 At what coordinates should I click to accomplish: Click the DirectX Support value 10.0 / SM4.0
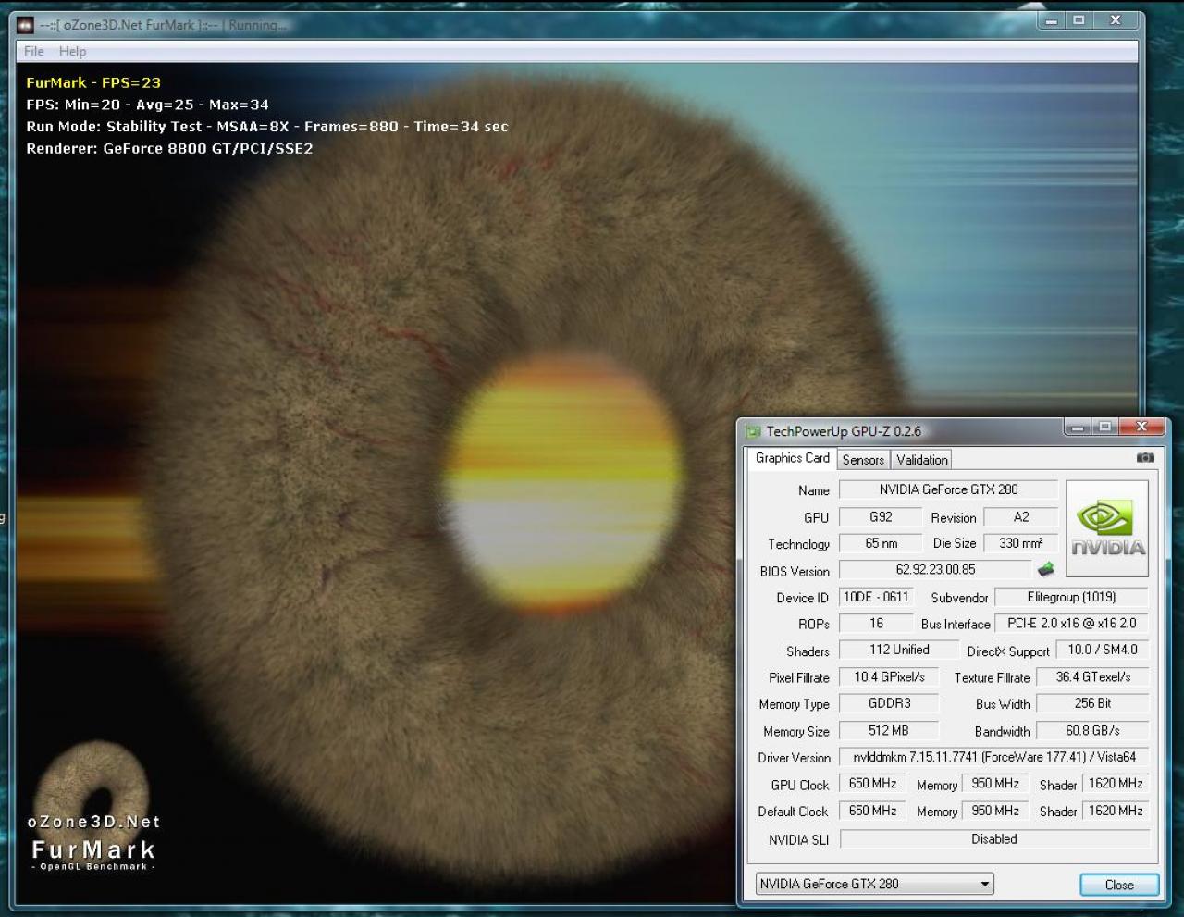(x=1102, y=650)
